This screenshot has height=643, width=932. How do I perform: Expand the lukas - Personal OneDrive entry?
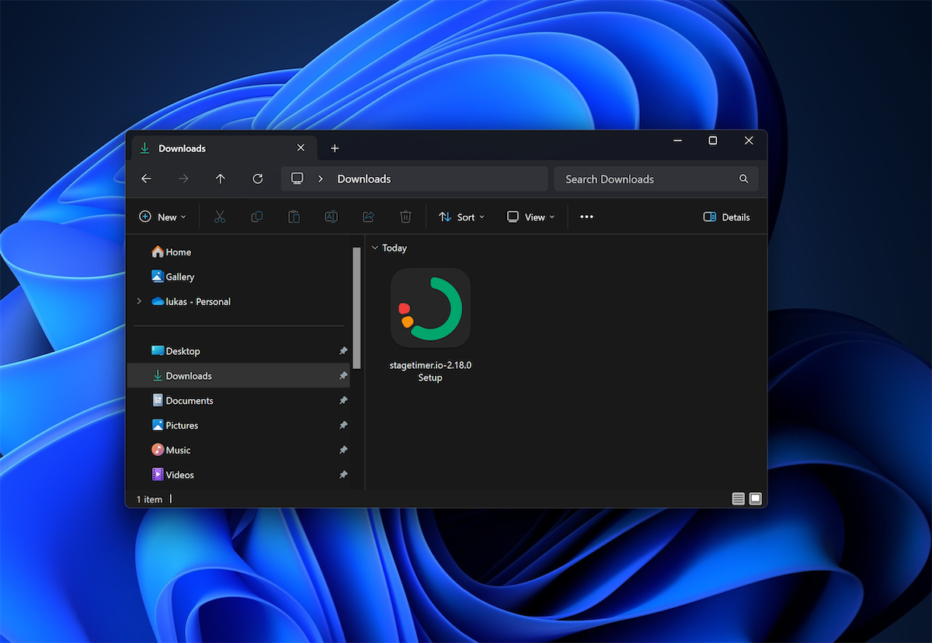138,301
